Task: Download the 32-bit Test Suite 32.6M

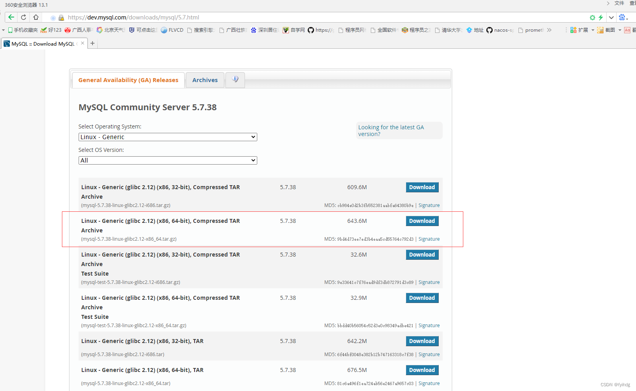Action: tap(422, 255)
